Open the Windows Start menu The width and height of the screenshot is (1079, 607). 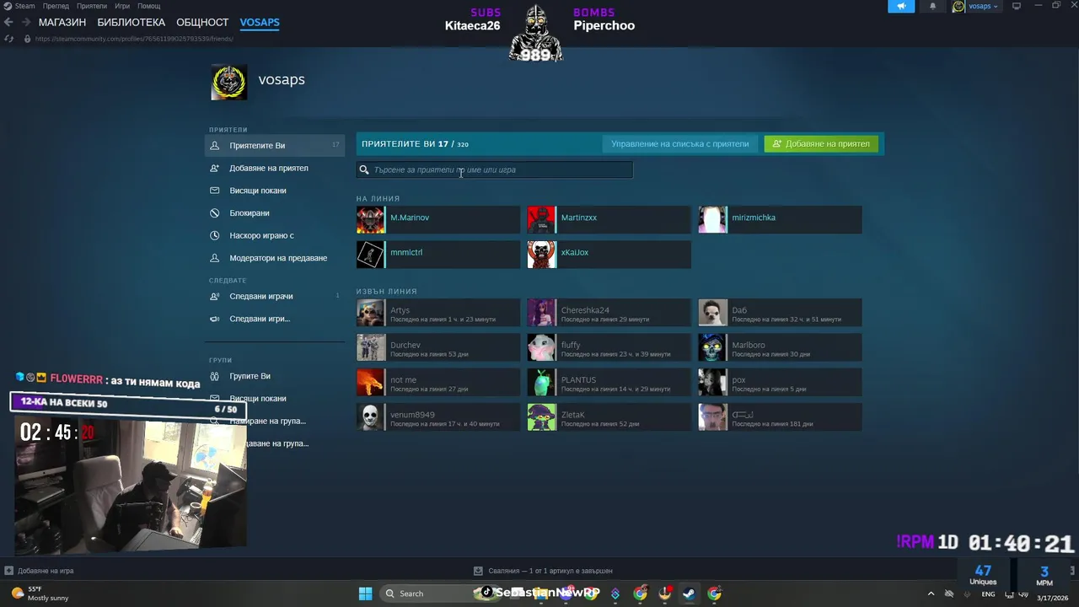point(365,594)
